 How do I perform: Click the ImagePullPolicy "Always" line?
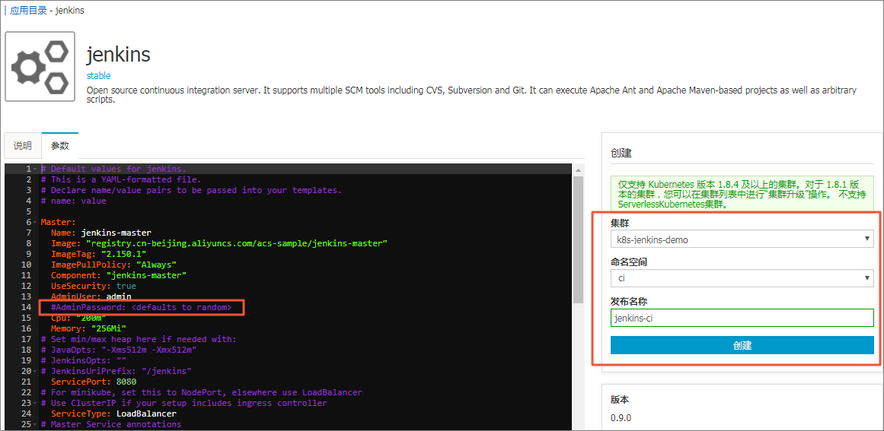114,265
